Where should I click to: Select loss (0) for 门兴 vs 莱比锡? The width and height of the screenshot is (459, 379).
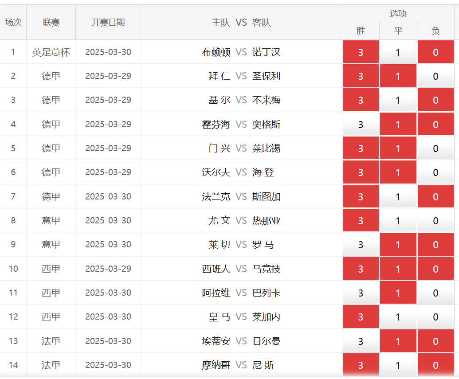[x=435, y=148]
